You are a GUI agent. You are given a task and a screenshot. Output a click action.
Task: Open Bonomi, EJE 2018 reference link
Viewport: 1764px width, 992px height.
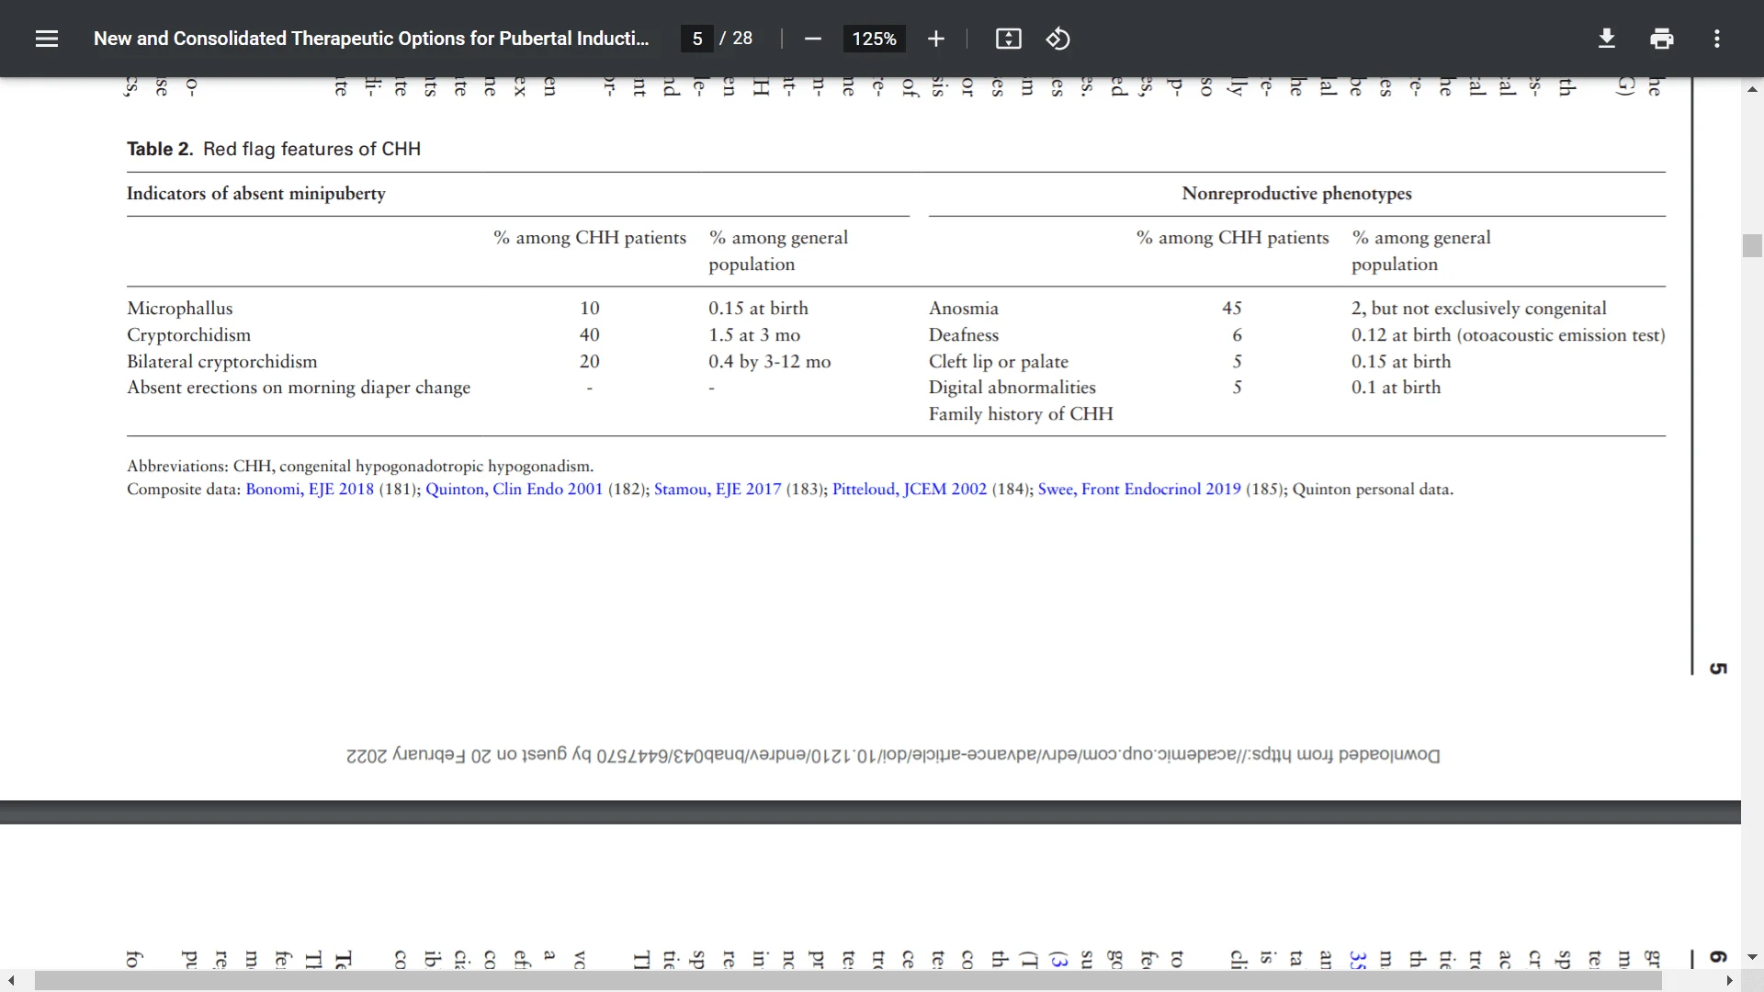click(310, 490)
